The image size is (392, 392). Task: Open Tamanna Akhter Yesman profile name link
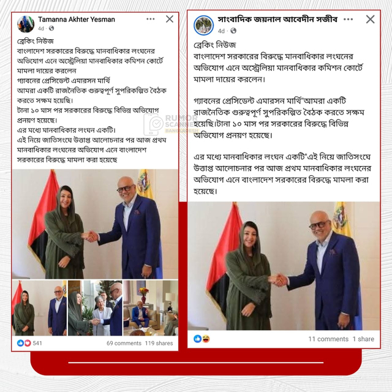click(x=77, y=19)
